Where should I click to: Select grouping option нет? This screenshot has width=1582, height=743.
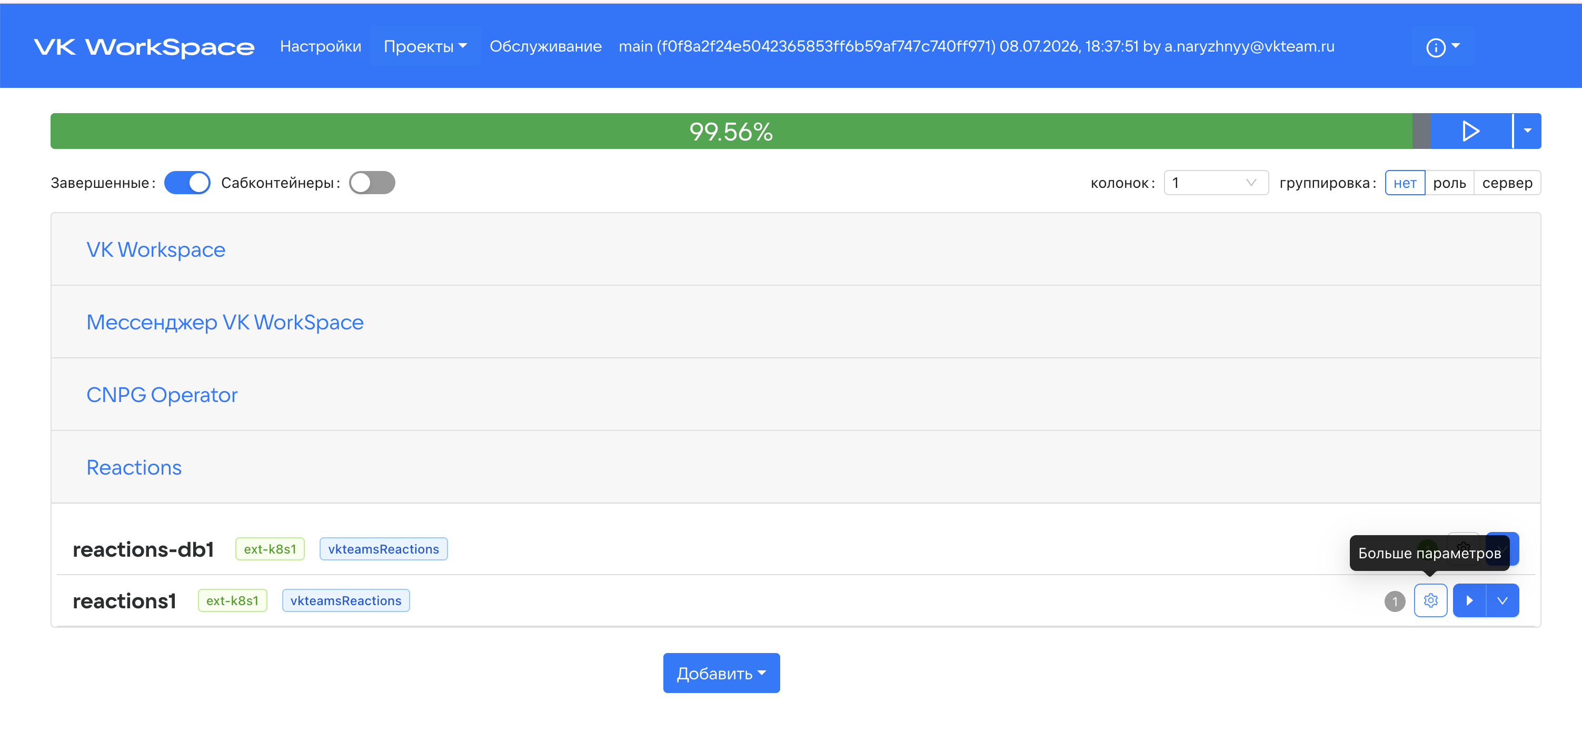[x=1405, y=183]
